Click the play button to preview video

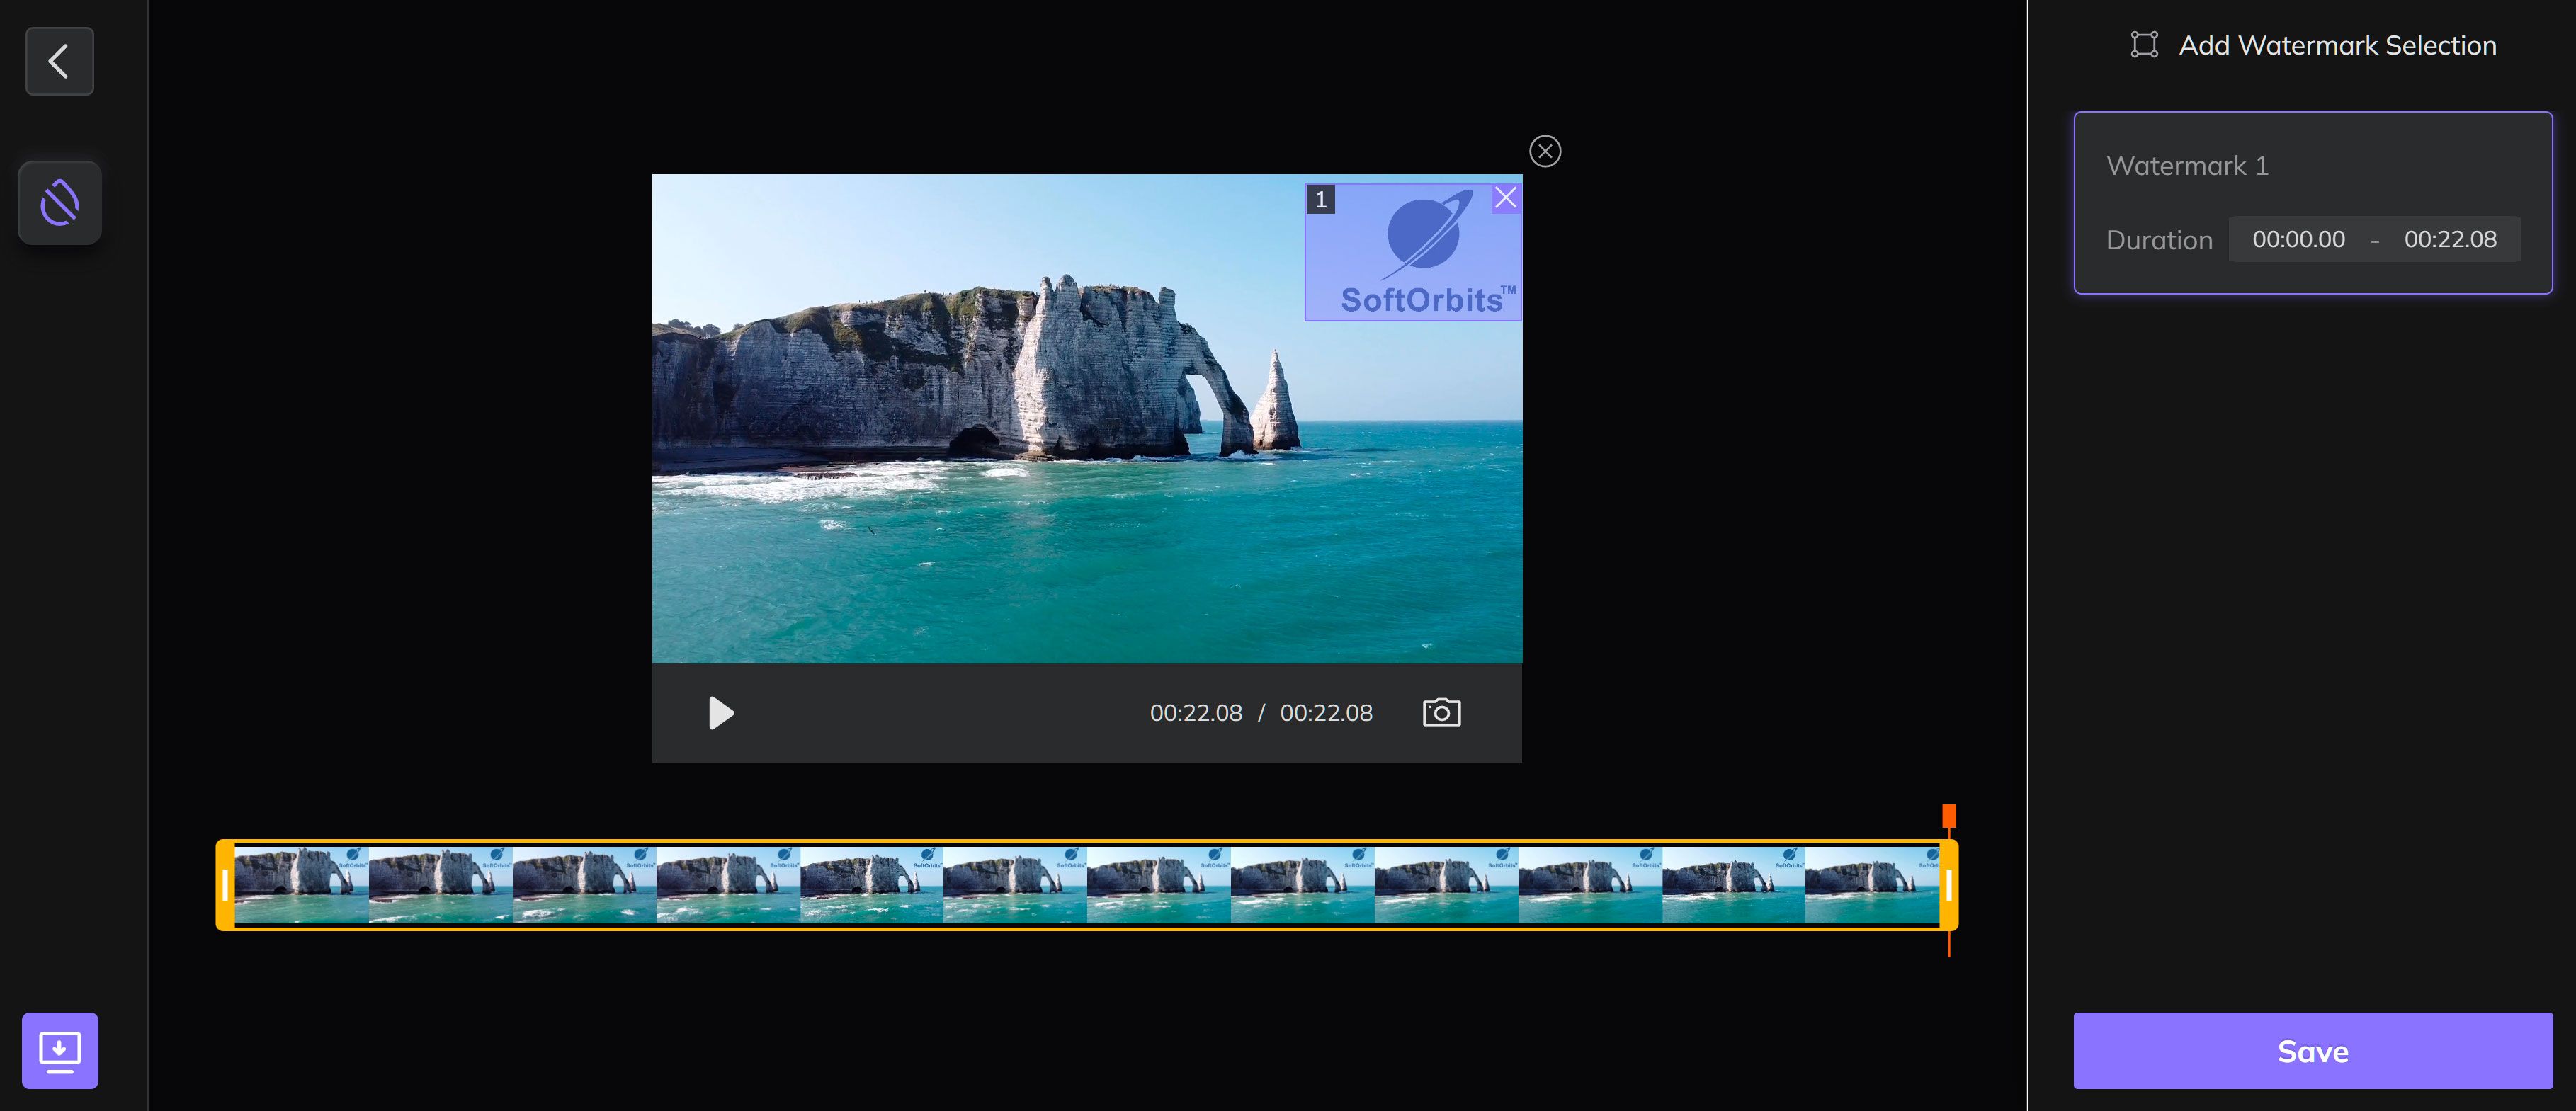coord(720,710)
